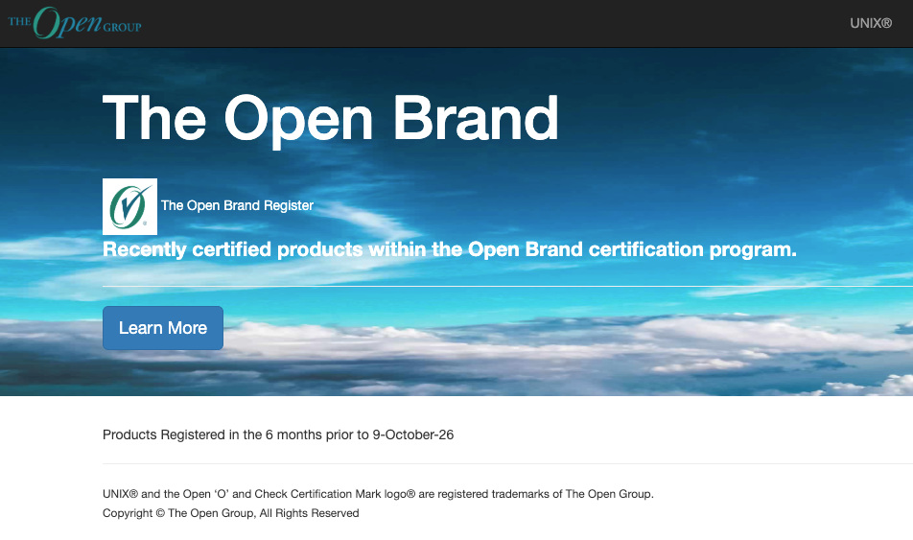Click 'Products Registered in the 6 months' line

click(x=278, y=434)
